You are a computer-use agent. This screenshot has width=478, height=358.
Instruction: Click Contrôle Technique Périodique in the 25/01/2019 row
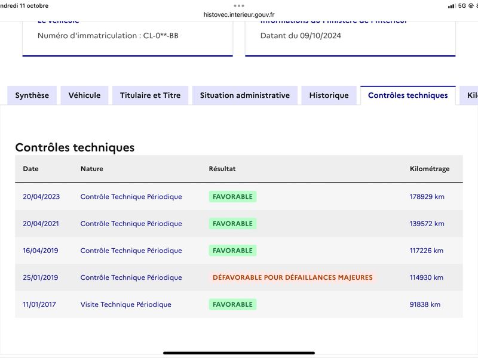click(x=131, y=277)
